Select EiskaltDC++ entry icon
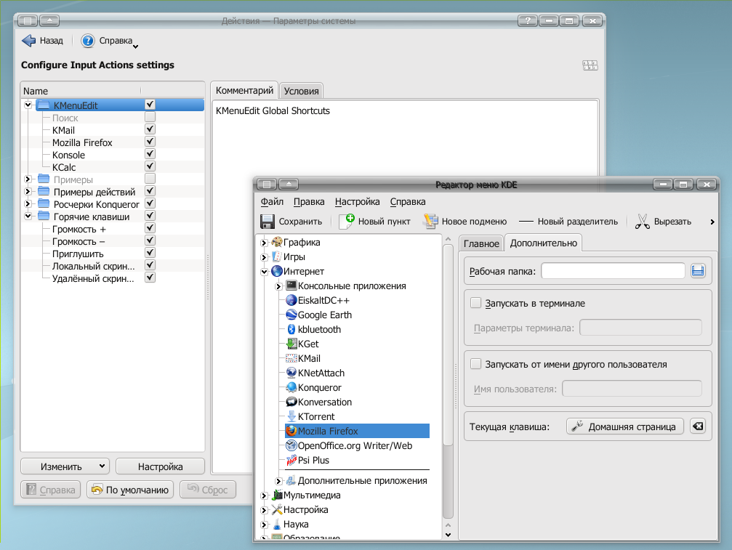This screenshot has width=732, height=550. tap(291, 300)
